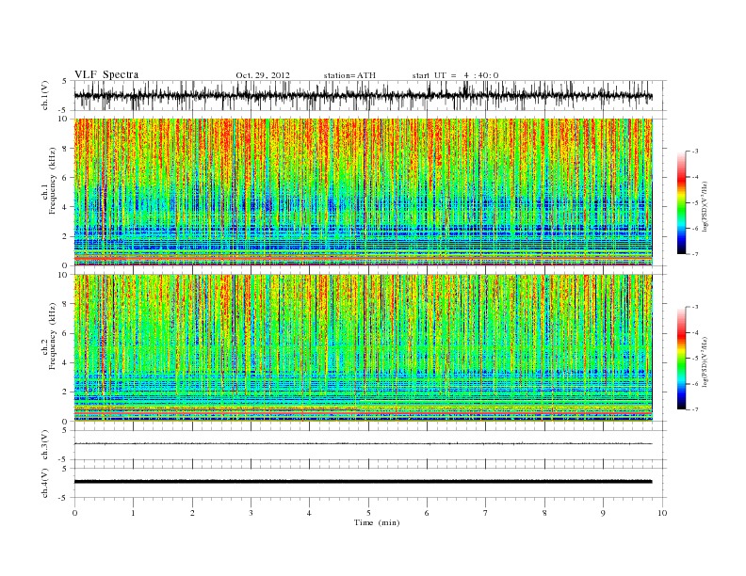
Task: Click time axis tick label "2"
Action: 192,513
